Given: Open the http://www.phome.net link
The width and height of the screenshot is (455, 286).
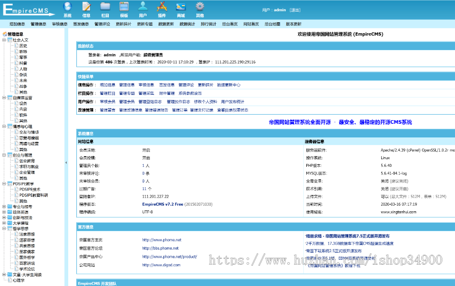Looking at the screenshot, I should click(162, 240).
